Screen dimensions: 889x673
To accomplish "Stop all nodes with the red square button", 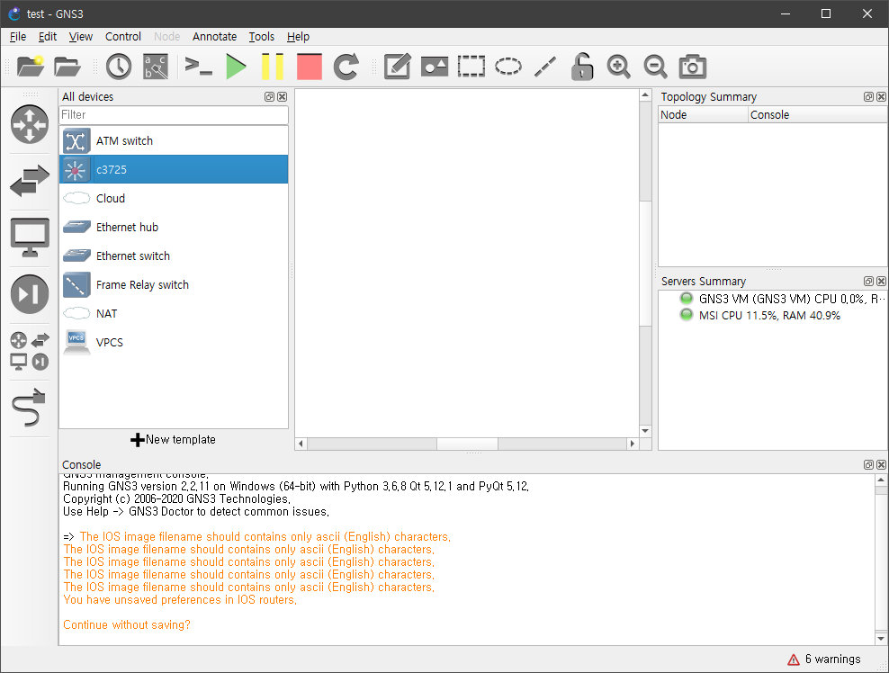I will 310,67.
